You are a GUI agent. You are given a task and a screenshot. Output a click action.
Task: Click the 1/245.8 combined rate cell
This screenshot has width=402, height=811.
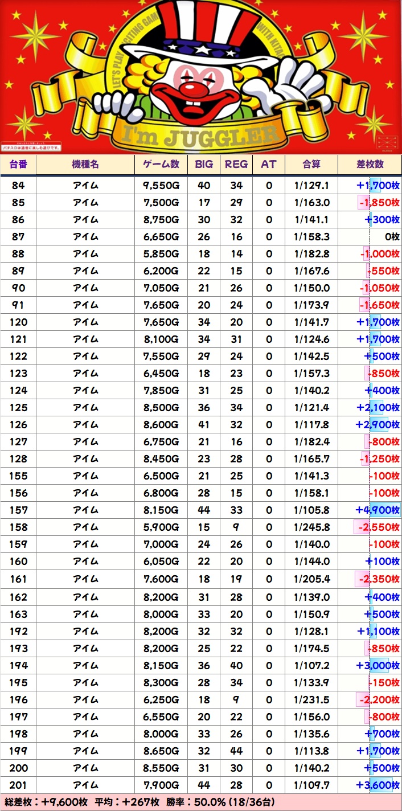311,527
